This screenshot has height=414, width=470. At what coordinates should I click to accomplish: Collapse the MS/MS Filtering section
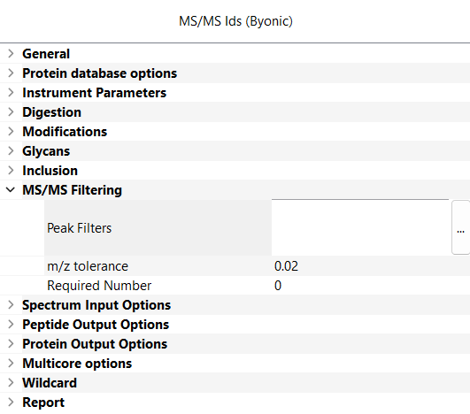11,190
